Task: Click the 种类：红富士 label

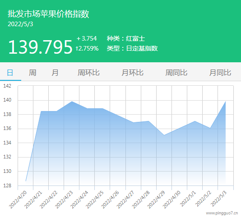Action: (126, 38)
